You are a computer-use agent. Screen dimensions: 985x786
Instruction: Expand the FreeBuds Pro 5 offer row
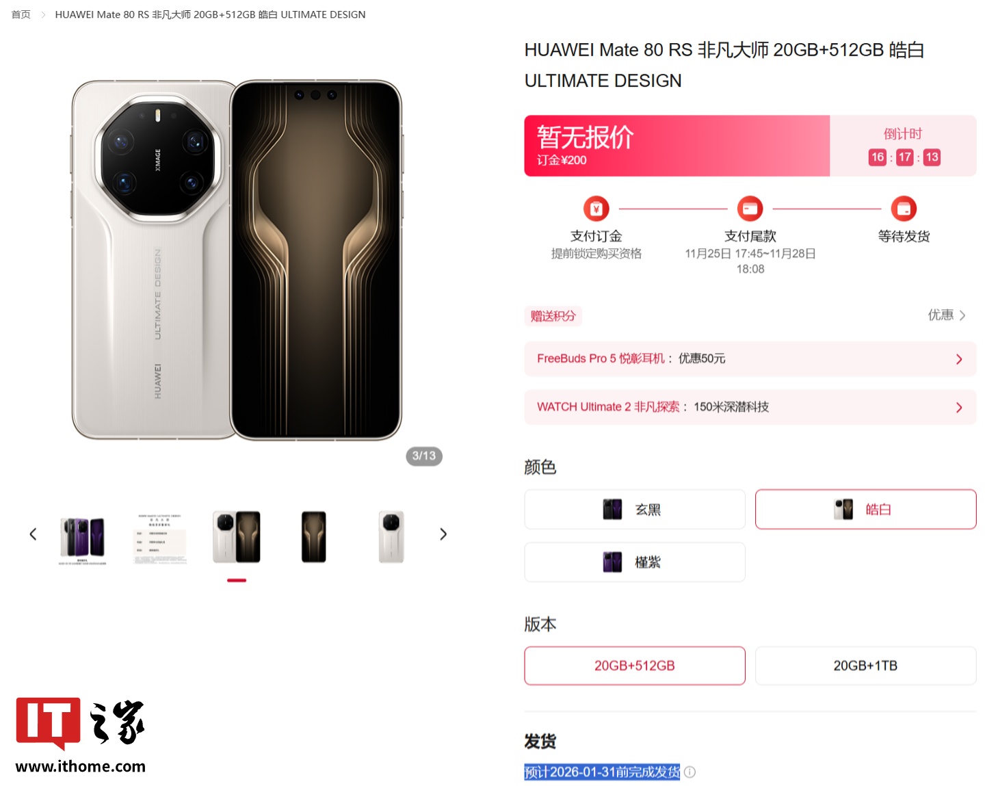[750, 358]
